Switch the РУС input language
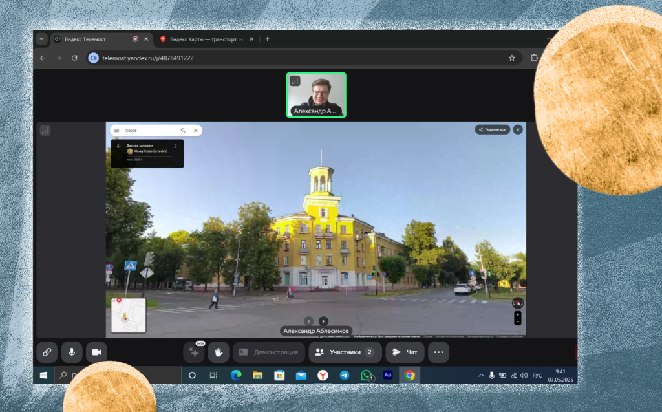Screen dimensions: 662x412 537,375
